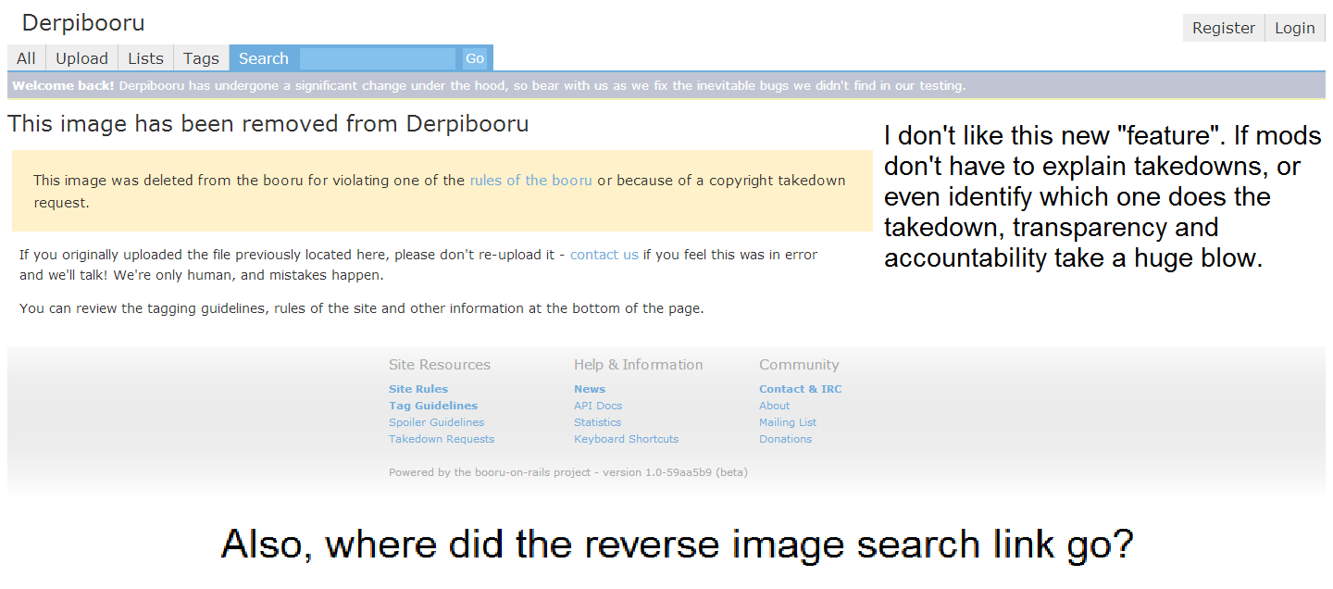Open Donations footer link
This screenshot has height=589, width=1333.
(785, 439)
